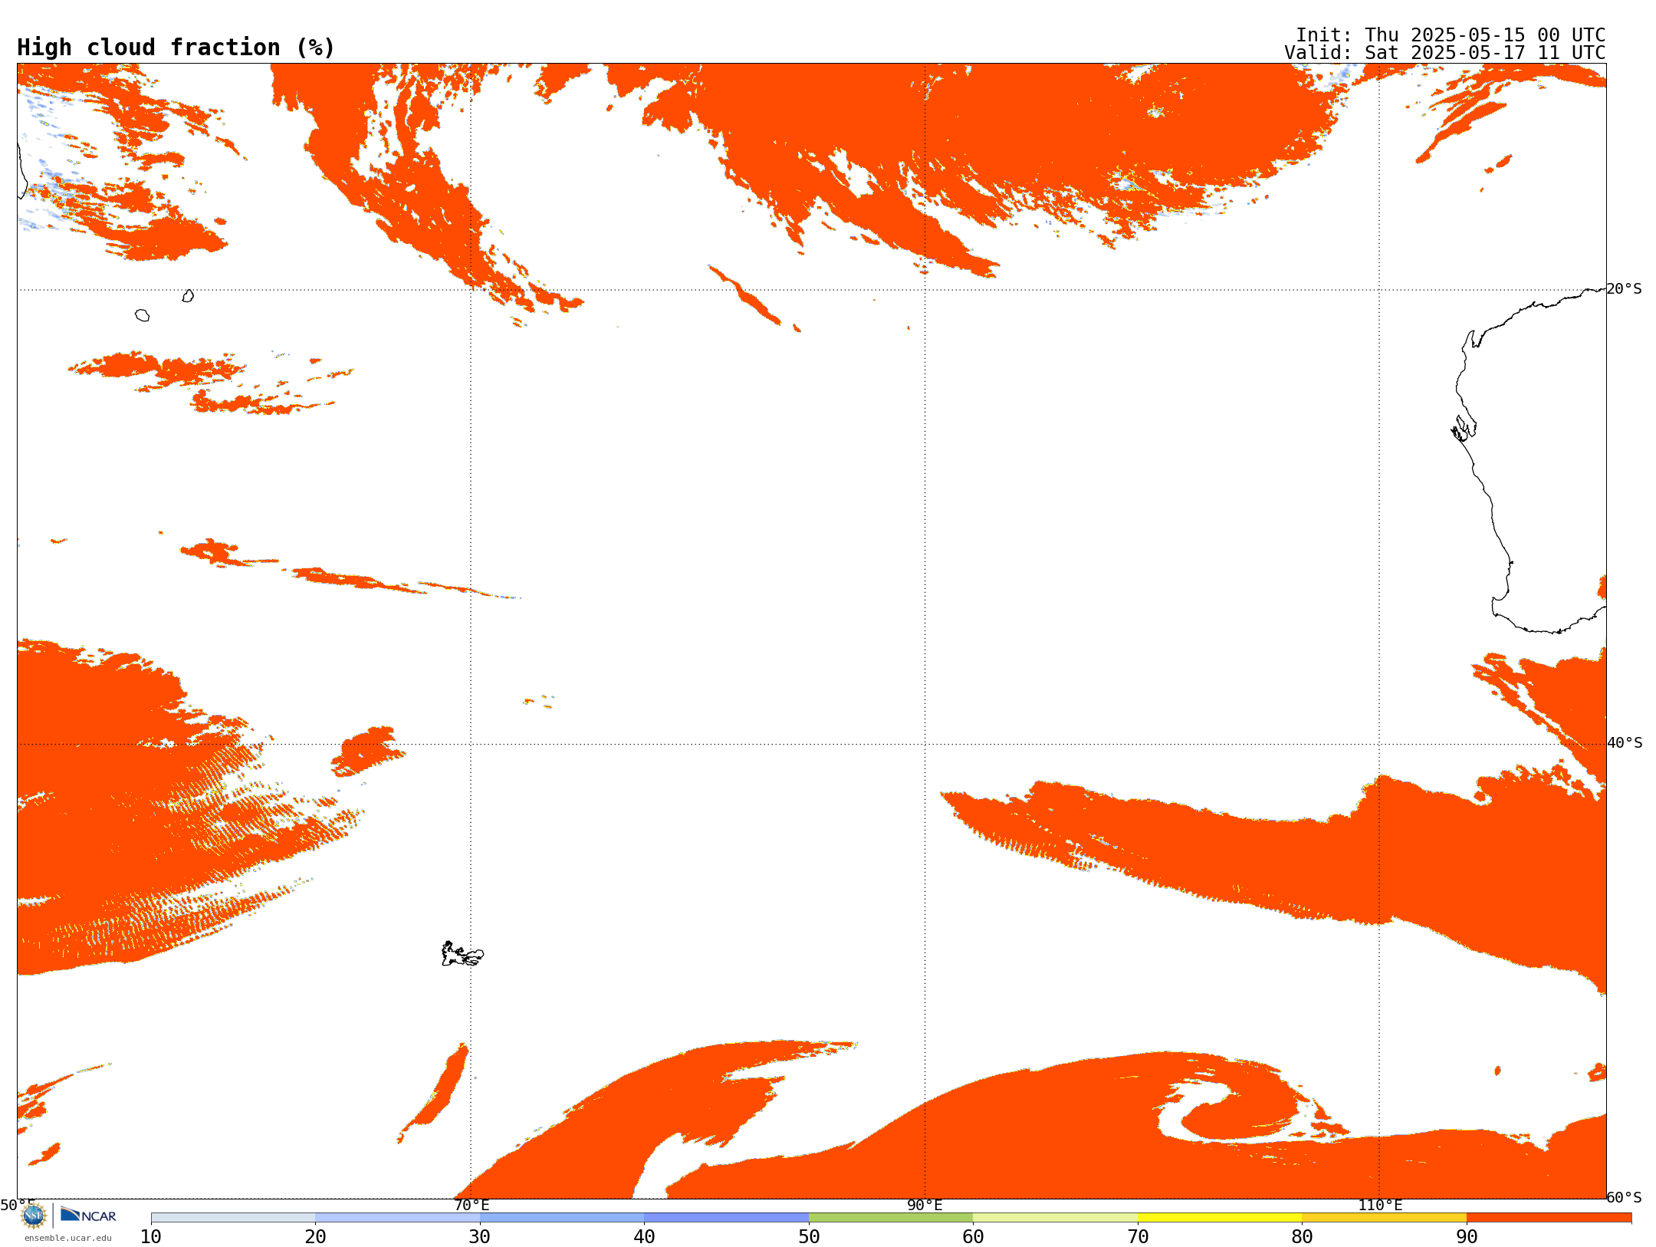Screen dimensions: 1656x1247
Task: Click the colorbar tick label 80
Action: click(1302, 1237)
